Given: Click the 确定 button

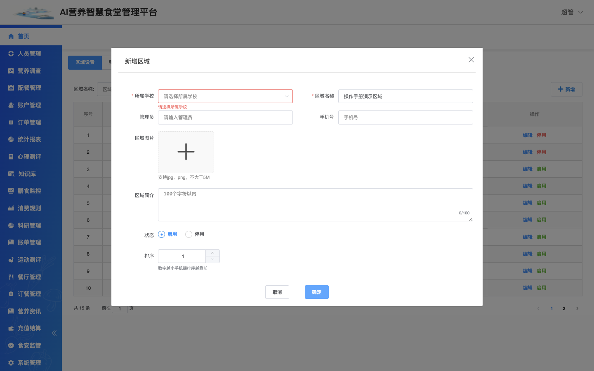Looking at the screenshot, I should tap(317, 292).
